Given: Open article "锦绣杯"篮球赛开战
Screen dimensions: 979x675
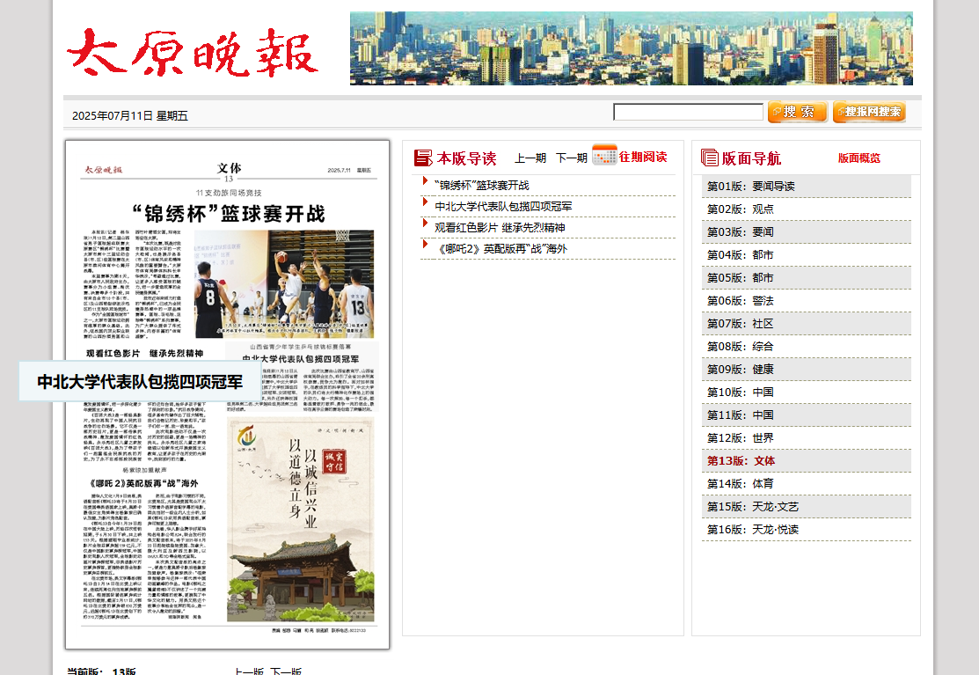Looking at the screenshot, I should pyautogui.click(x=481, y=186).
